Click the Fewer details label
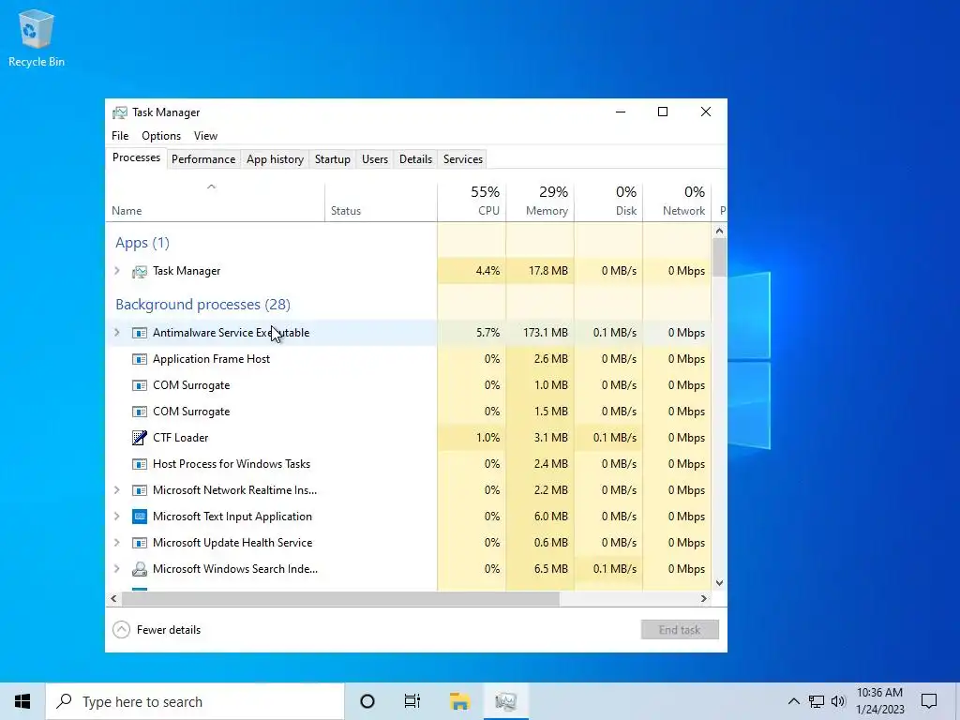960x720 pixels. pos(169,630)
